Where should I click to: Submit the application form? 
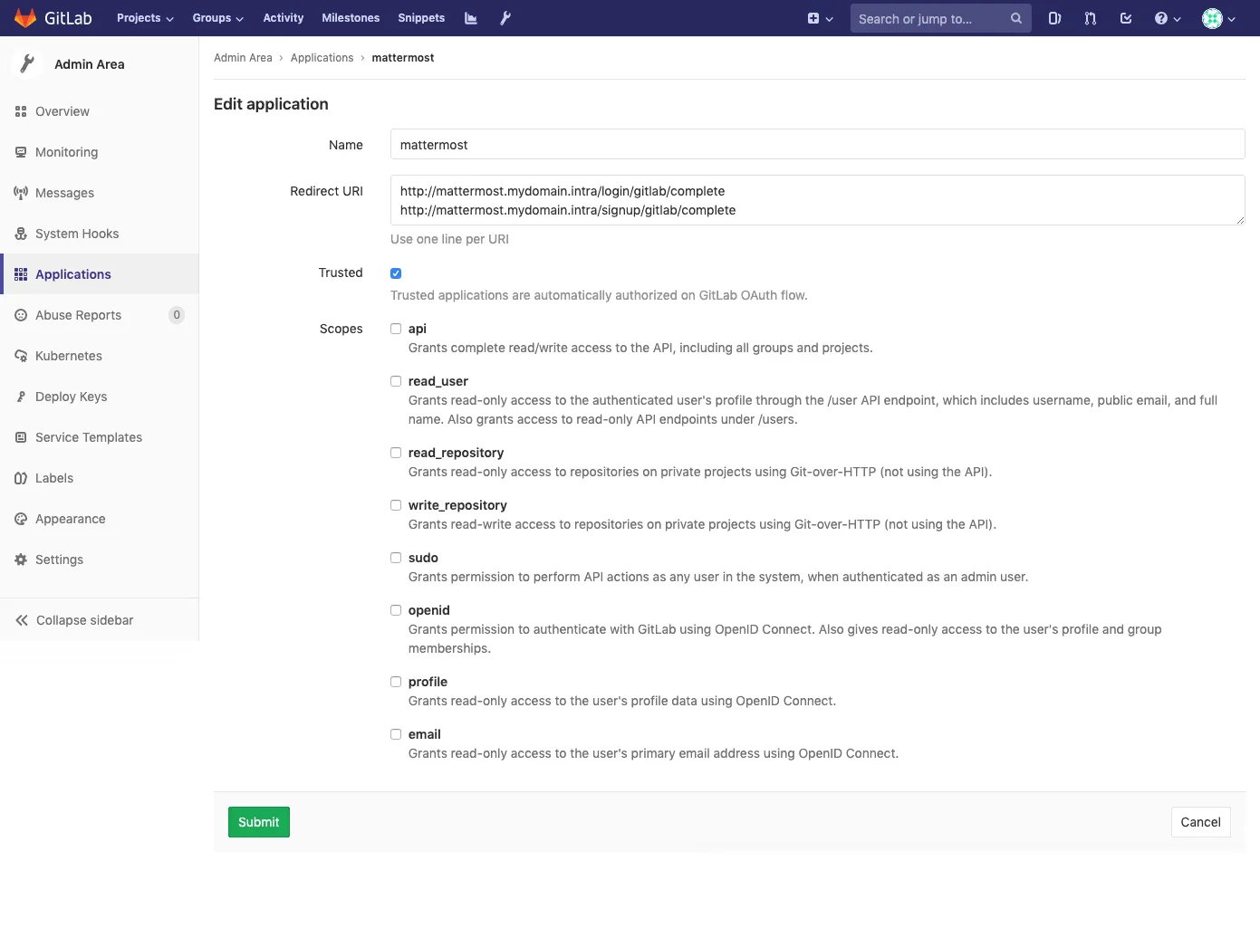(x=258, y=822)
